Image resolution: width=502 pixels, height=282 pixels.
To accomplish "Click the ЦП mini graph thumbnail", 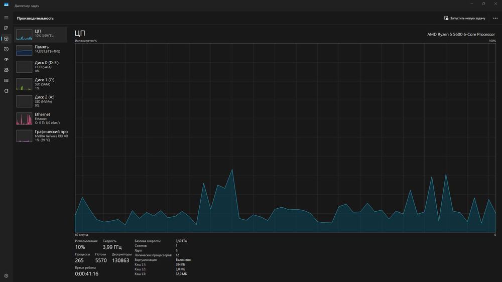I will [24, 35].
